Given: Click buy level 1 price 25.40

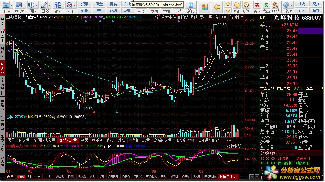Looking at the screenshot, I should 292,60.
